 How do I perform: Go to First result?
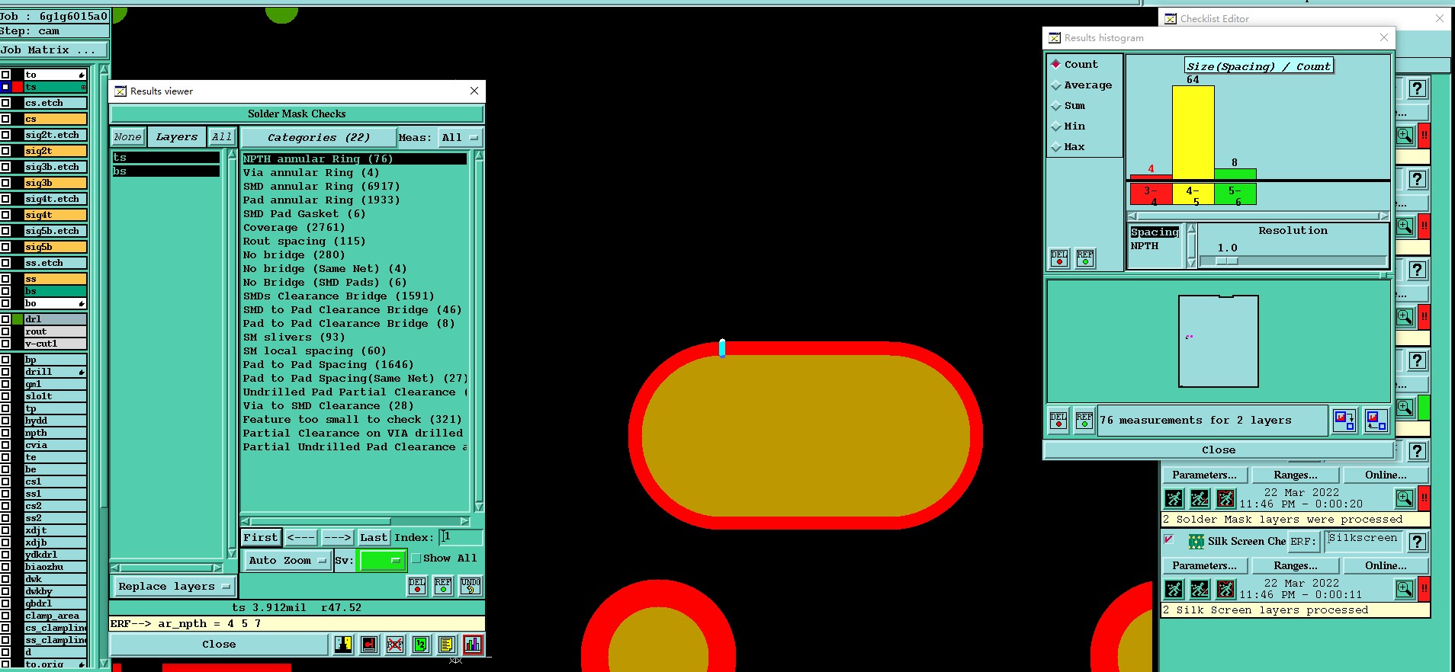(261, 538)
